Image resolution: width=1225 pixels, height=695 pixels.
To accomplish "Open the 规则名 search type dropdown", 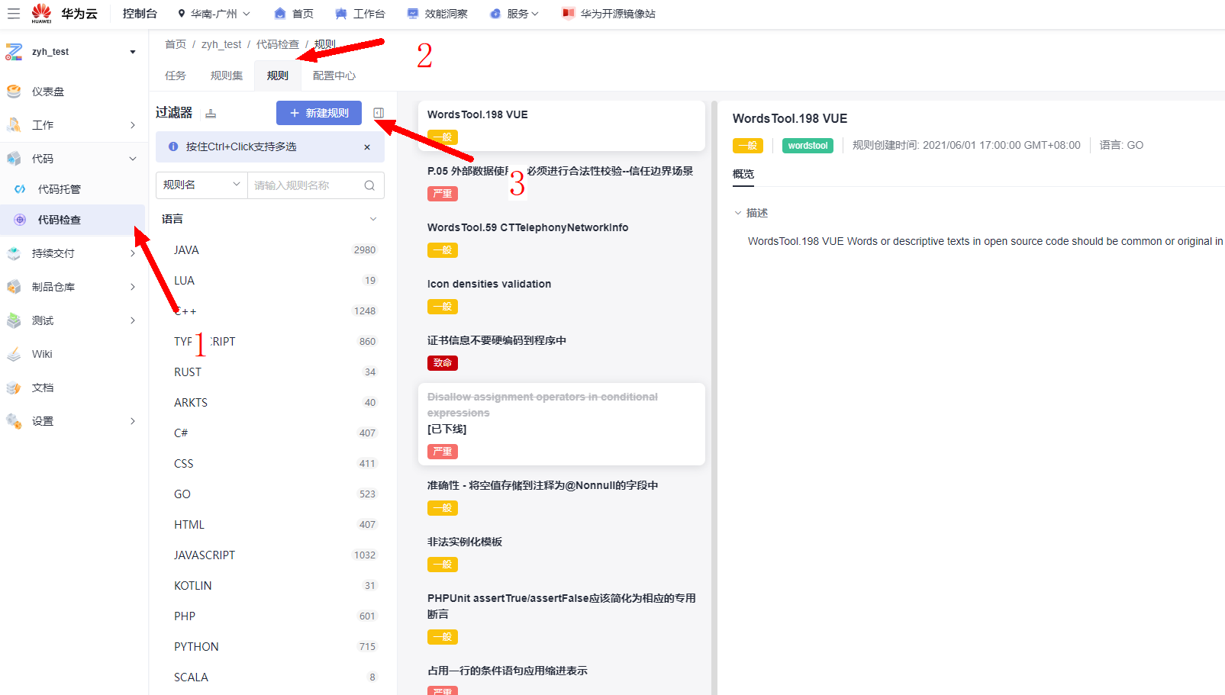I will coord(201,185).
